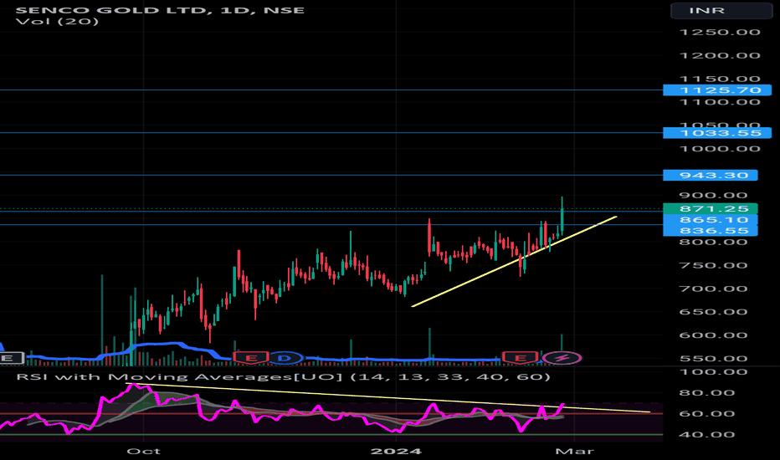The image size is (780, 460).
Task: Click the INR currency button
Action: coord(721,10)
